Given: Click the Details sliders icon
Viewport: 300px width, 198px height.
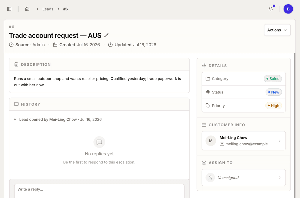Looking at the screenshot, I should coord(204,65).
